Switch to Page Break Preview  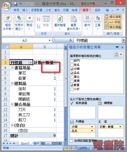point(75,148)
